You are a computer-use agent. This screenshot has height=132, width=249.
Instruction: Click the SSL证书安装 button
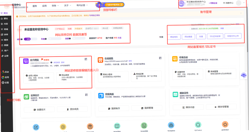coord(215,36)
